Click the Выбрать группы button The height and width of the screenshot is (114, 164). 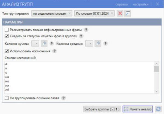pyautogui.click(x=102, y=109)
